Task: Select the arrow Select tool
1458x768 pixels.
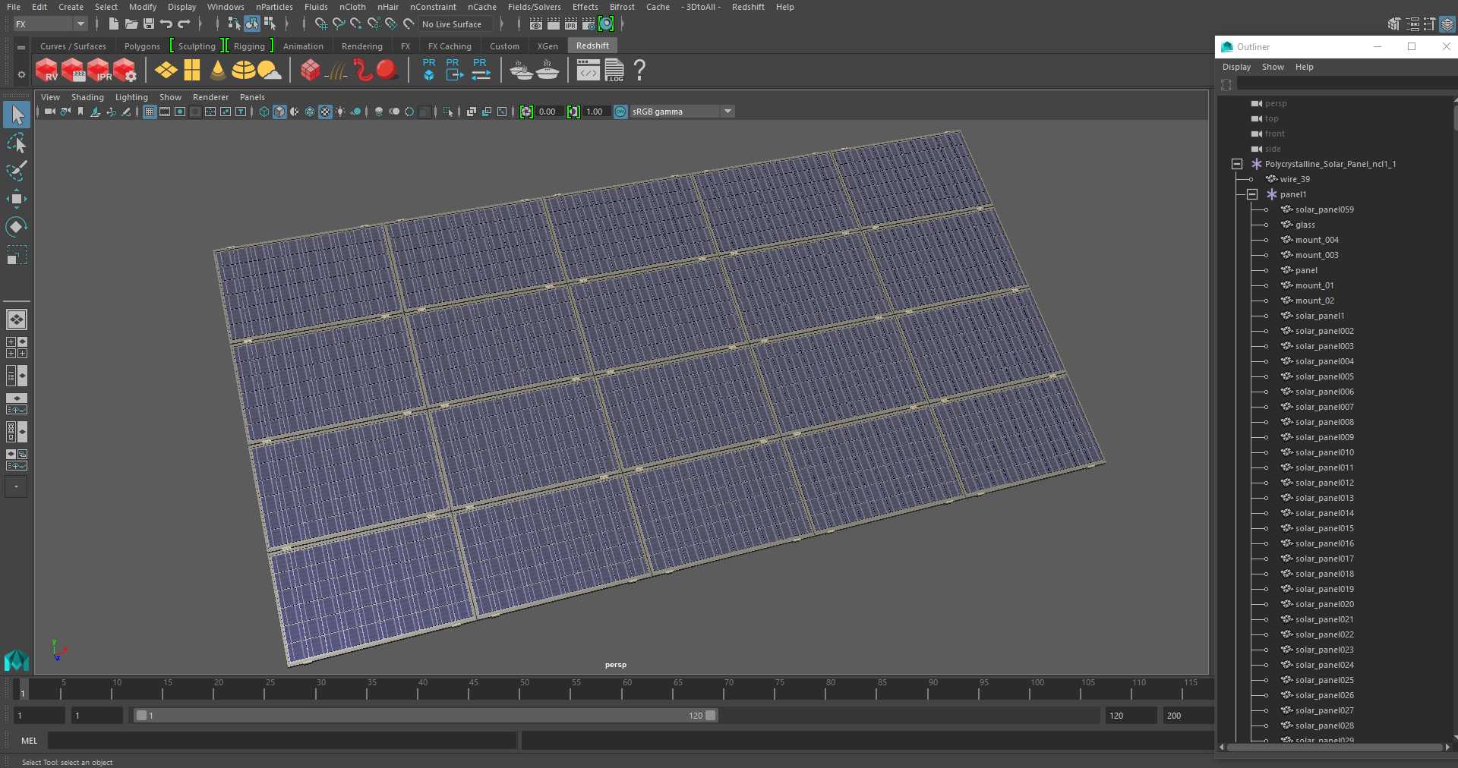Action: pos(17,115)
